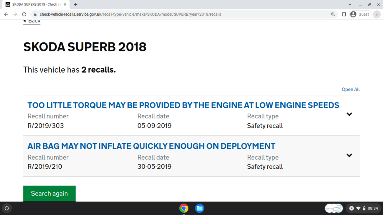The height and width of the screenshot is (215, 383).
Task: Go back with the browser back arrow
Action: click(6, 15)
